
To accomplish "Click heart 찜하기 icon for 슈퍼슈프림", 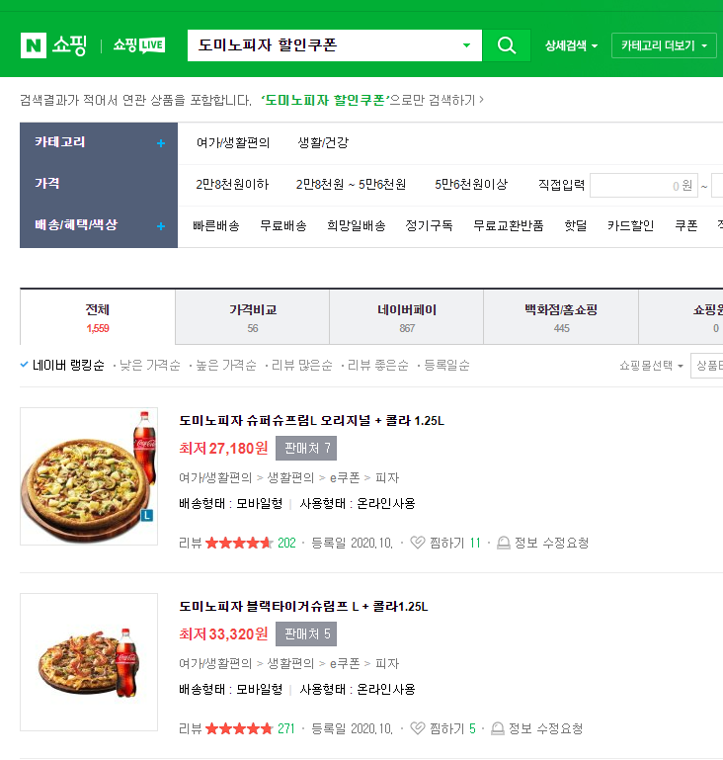I will pos(417,543).
